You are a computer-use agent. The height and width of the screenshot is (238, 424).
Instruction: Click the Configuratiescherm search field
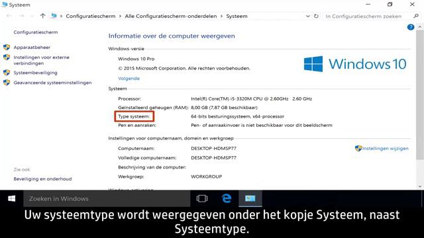pyautogui.click(x=368, y=16)
